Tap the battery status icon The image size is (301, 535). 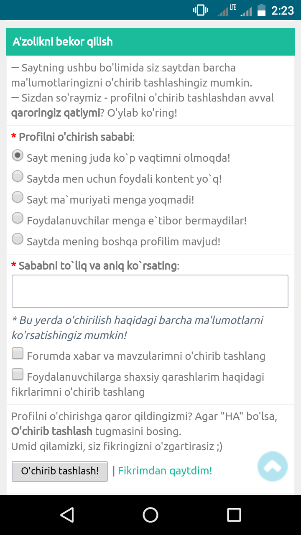pos(261,10)
